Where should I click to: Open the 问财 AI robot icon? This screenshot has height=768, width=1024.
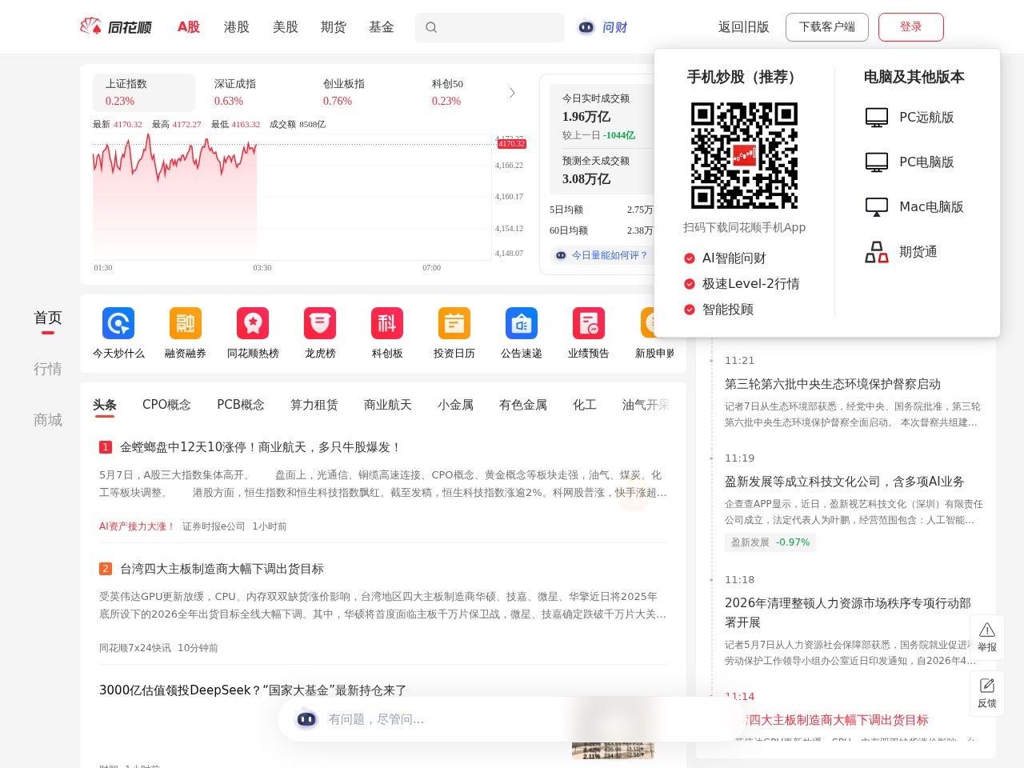tap(586, 27)
